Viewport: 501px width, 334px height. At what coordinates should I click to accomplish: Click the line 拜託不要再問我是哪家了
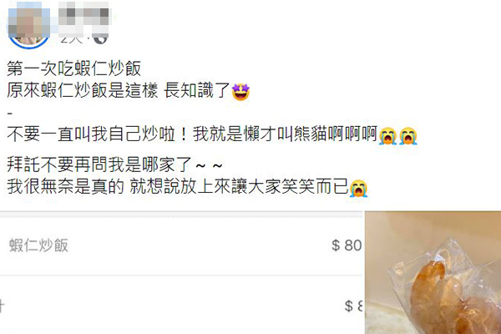point(99,164)
